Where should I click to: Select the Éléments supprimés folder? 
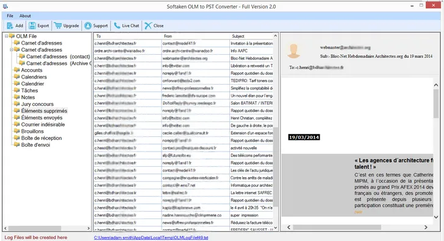tap(44, 111)
